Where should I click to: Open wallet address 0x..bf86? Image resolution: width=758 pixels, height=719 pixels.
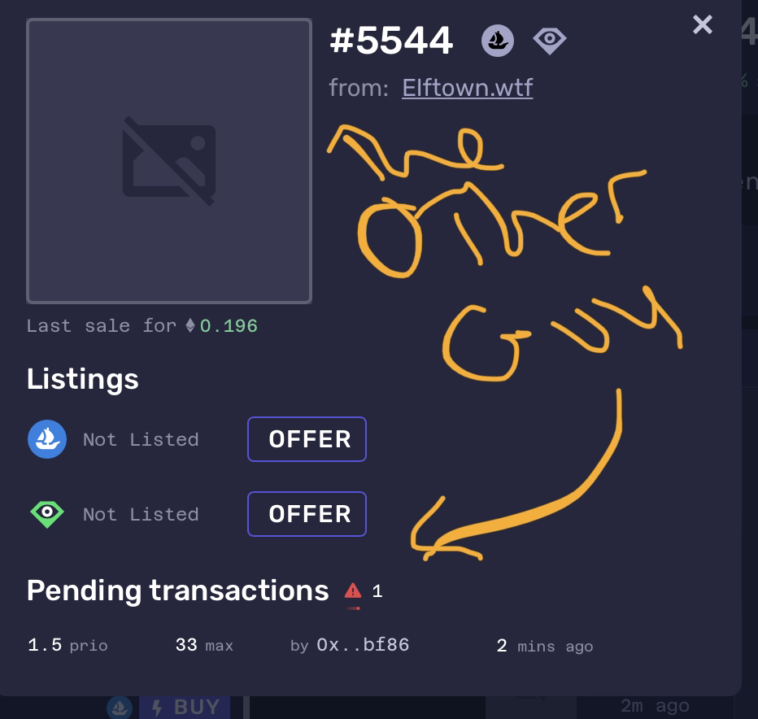(363, 645)
